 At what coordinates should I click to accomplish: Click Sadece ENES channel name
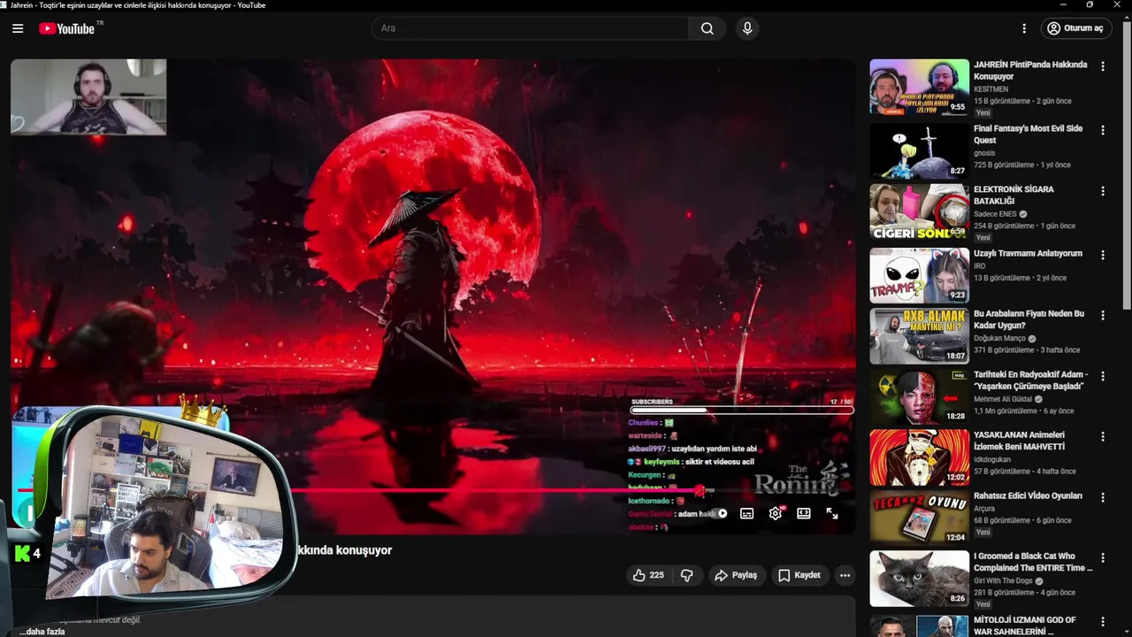(995, 214)
